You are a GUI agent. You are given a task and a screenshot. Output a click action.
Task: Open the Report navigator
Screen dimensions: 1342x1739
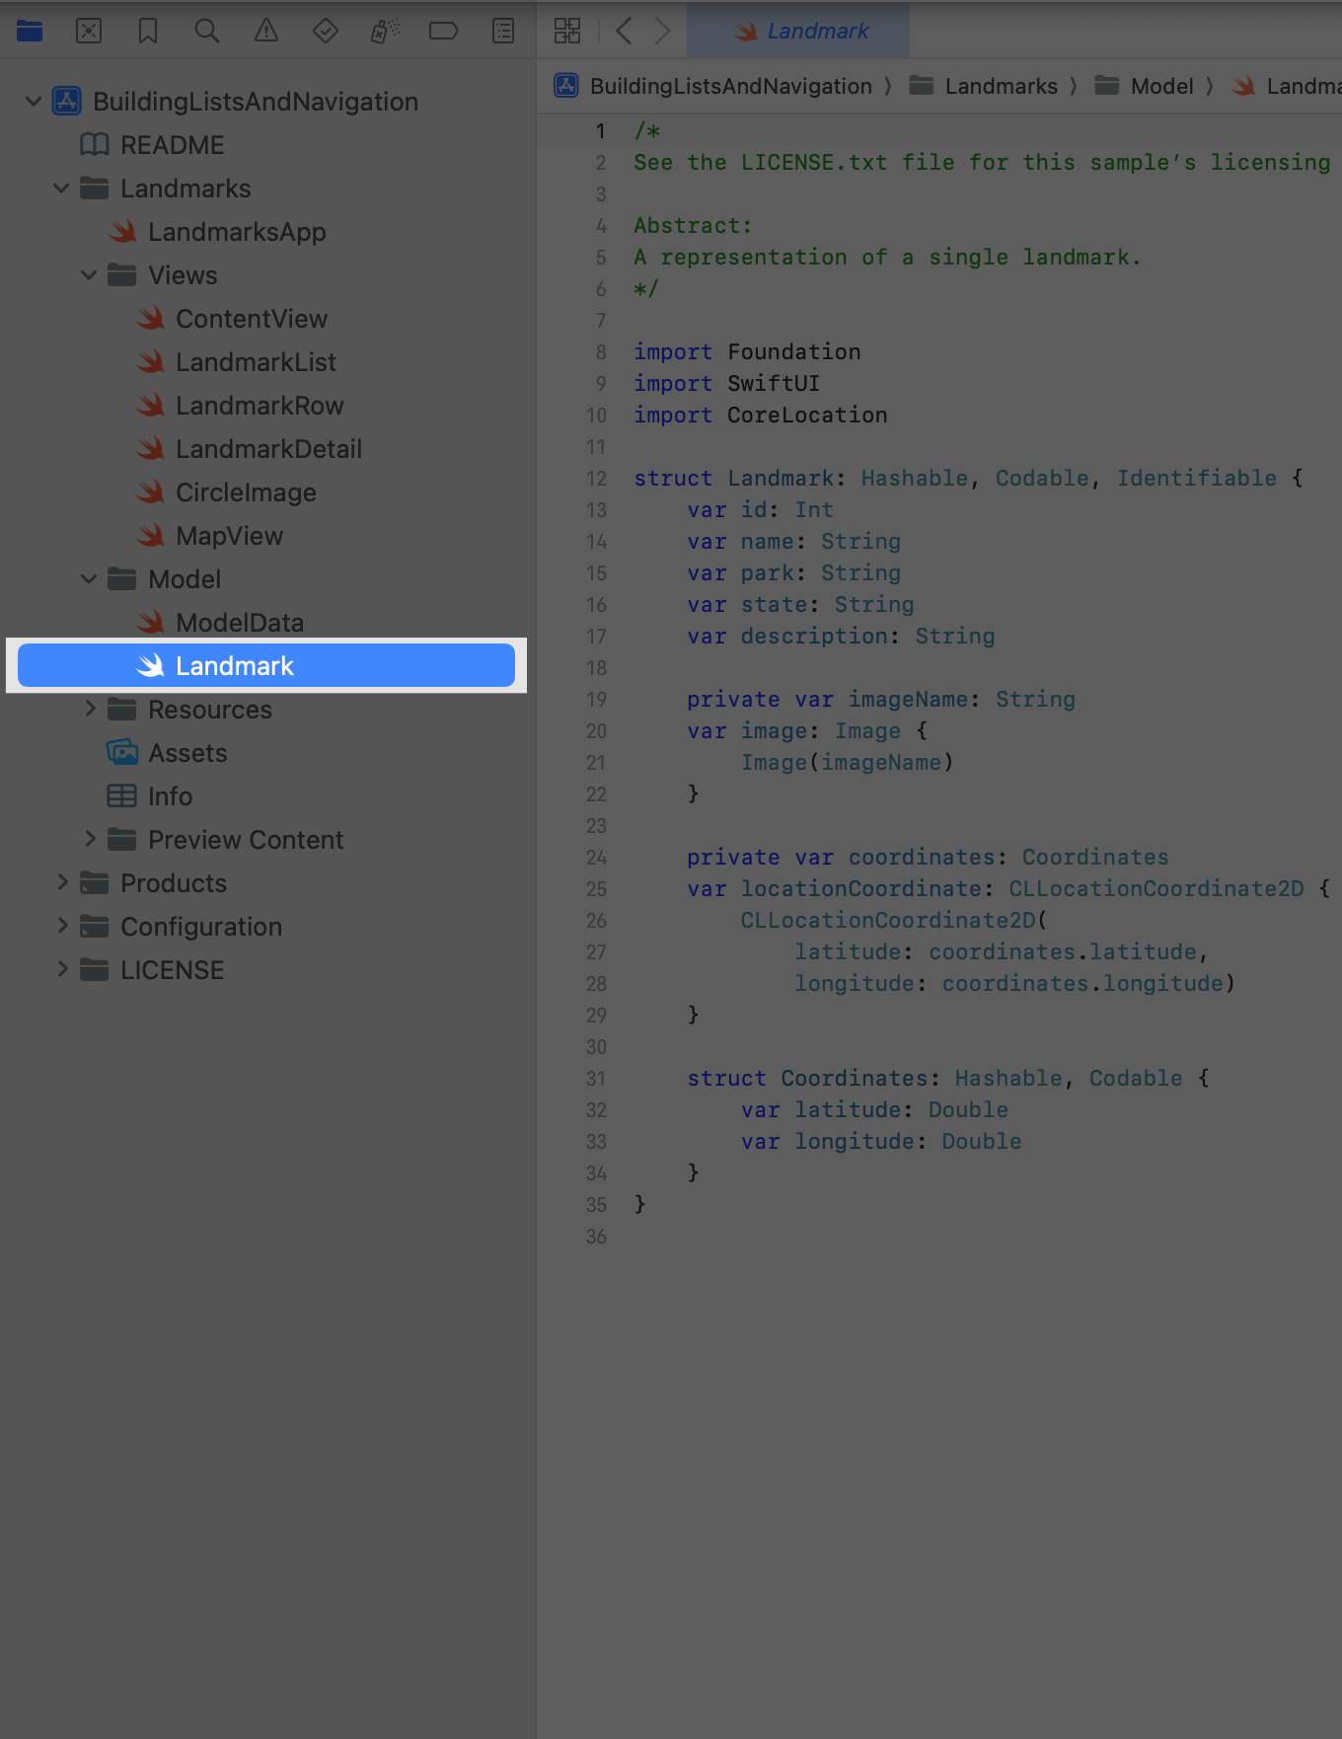503,32
